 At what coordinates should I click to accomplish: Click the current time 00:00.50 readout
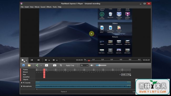tap(79, 60)
